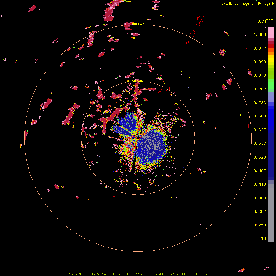Screen dimensions: 276x276
Task: Select the 0.947 scale value
Action: click(x=260, y=48)
